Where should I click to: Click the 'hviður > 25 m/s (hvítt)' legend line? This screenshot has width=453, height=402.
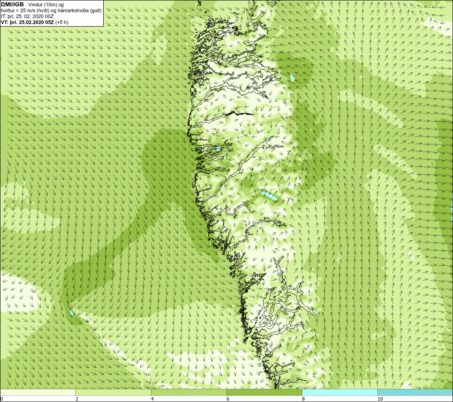pyautogui.click(x=51, y=11)
